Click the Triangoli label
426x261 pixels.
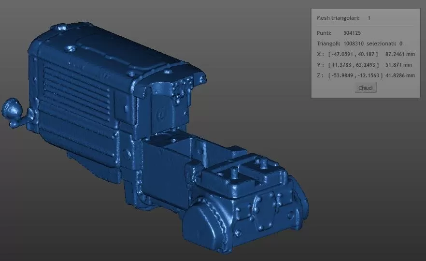[328, 43]
